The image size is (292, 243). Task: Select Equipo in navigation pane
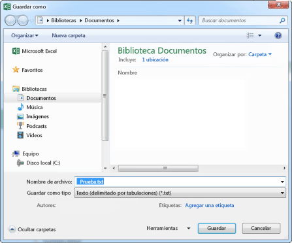click(x=31, y=154)
